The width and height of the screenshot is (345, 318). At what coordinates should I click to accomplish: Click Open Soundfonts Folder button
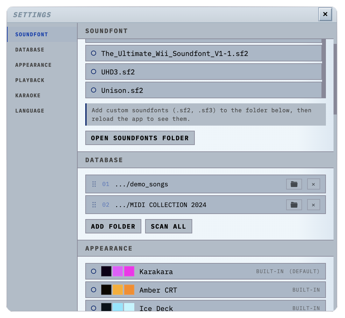tap(140, 138)
